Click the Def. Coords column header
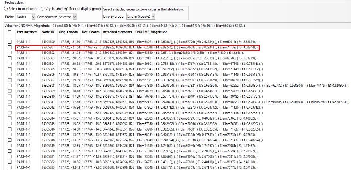351x170 pixels. (91, 32)
